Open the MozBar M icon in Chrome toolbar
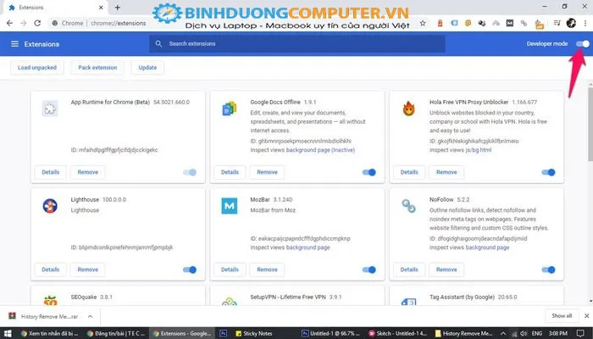Viewport: 593px width, 339px height. (510, 23)
